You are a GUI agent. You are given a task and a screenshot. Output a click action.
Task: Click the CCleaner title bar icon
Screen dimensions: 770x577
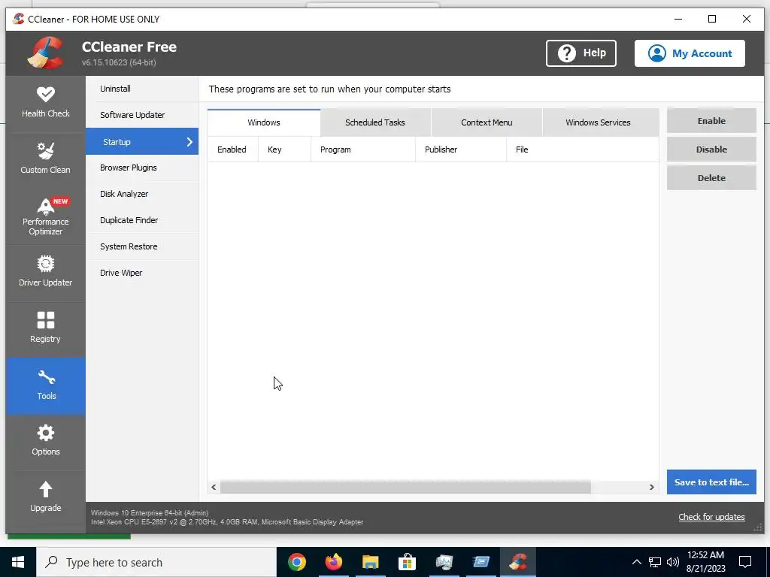coord(18,19)
